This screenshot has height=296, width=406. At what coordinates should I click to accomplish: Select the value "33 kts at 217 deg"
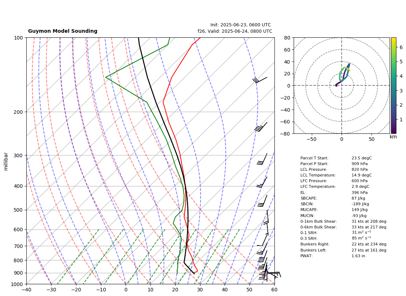[x=369, y=227]
